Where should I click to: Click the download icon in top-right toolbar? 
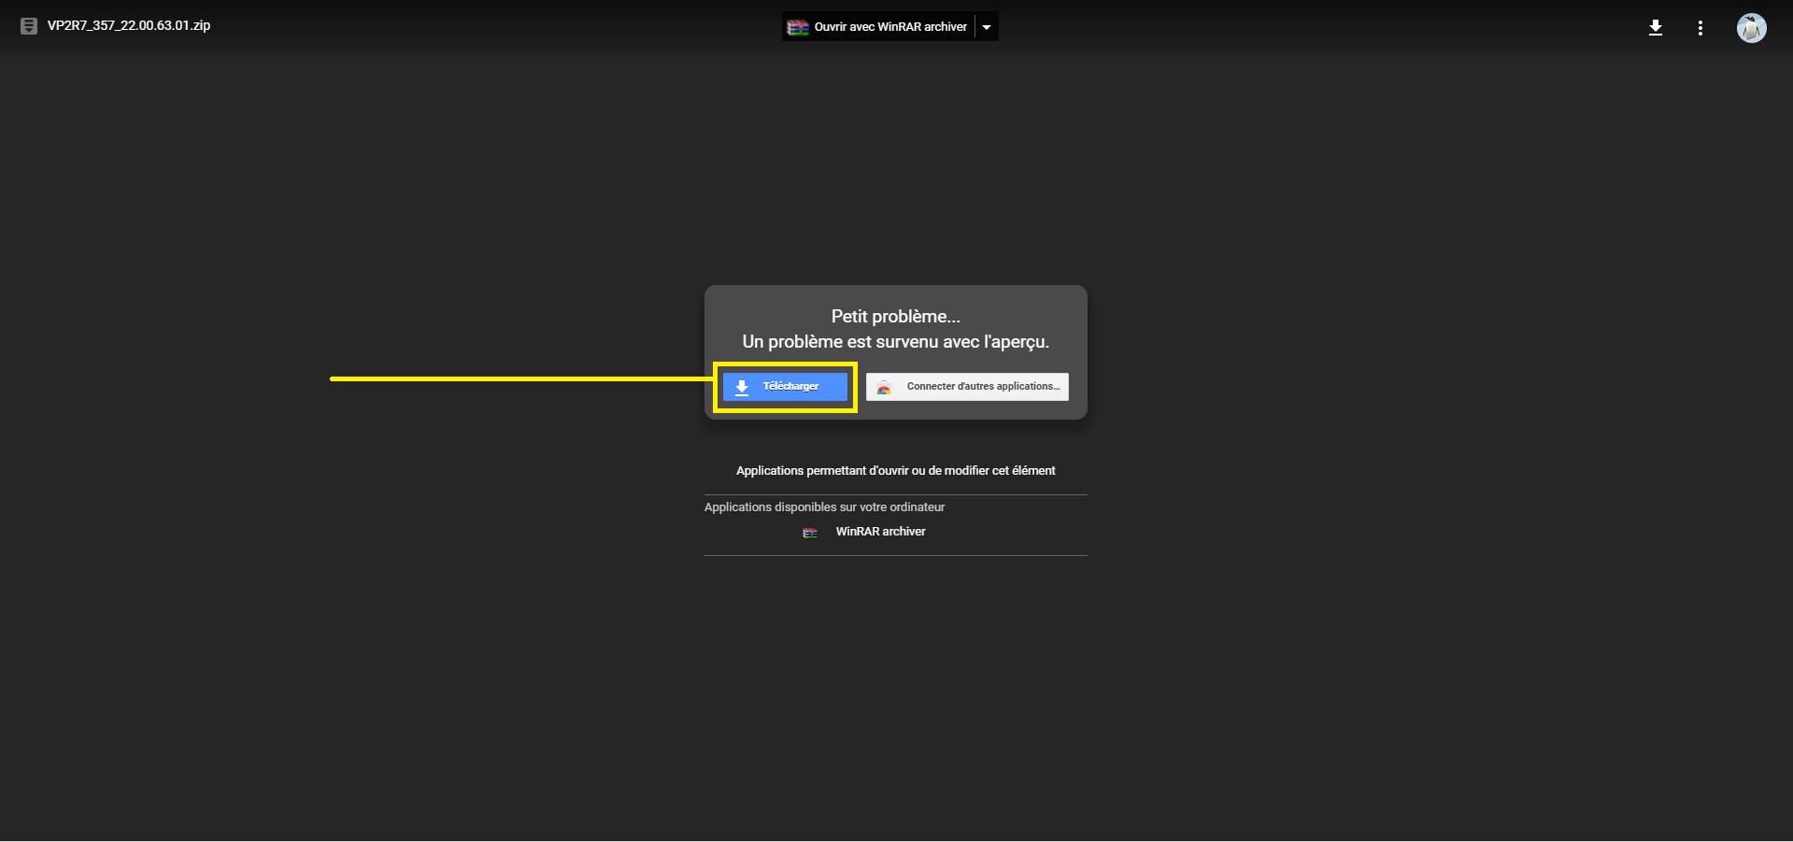click(x=1655, y=28)
